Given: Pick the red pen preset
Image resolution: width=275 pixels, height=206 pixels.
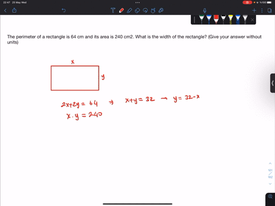Looking at the screenshot, I should pos(216,19).
